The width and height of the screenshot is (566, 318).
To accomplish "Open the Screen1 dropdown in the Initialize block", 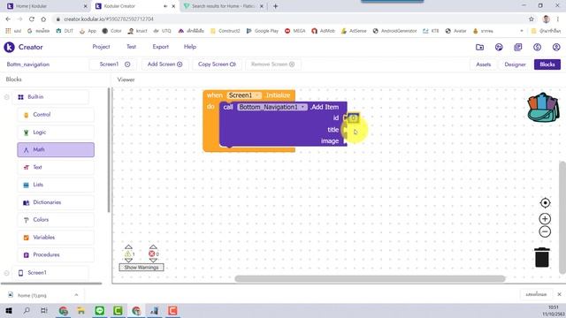I will coord(244,95).
